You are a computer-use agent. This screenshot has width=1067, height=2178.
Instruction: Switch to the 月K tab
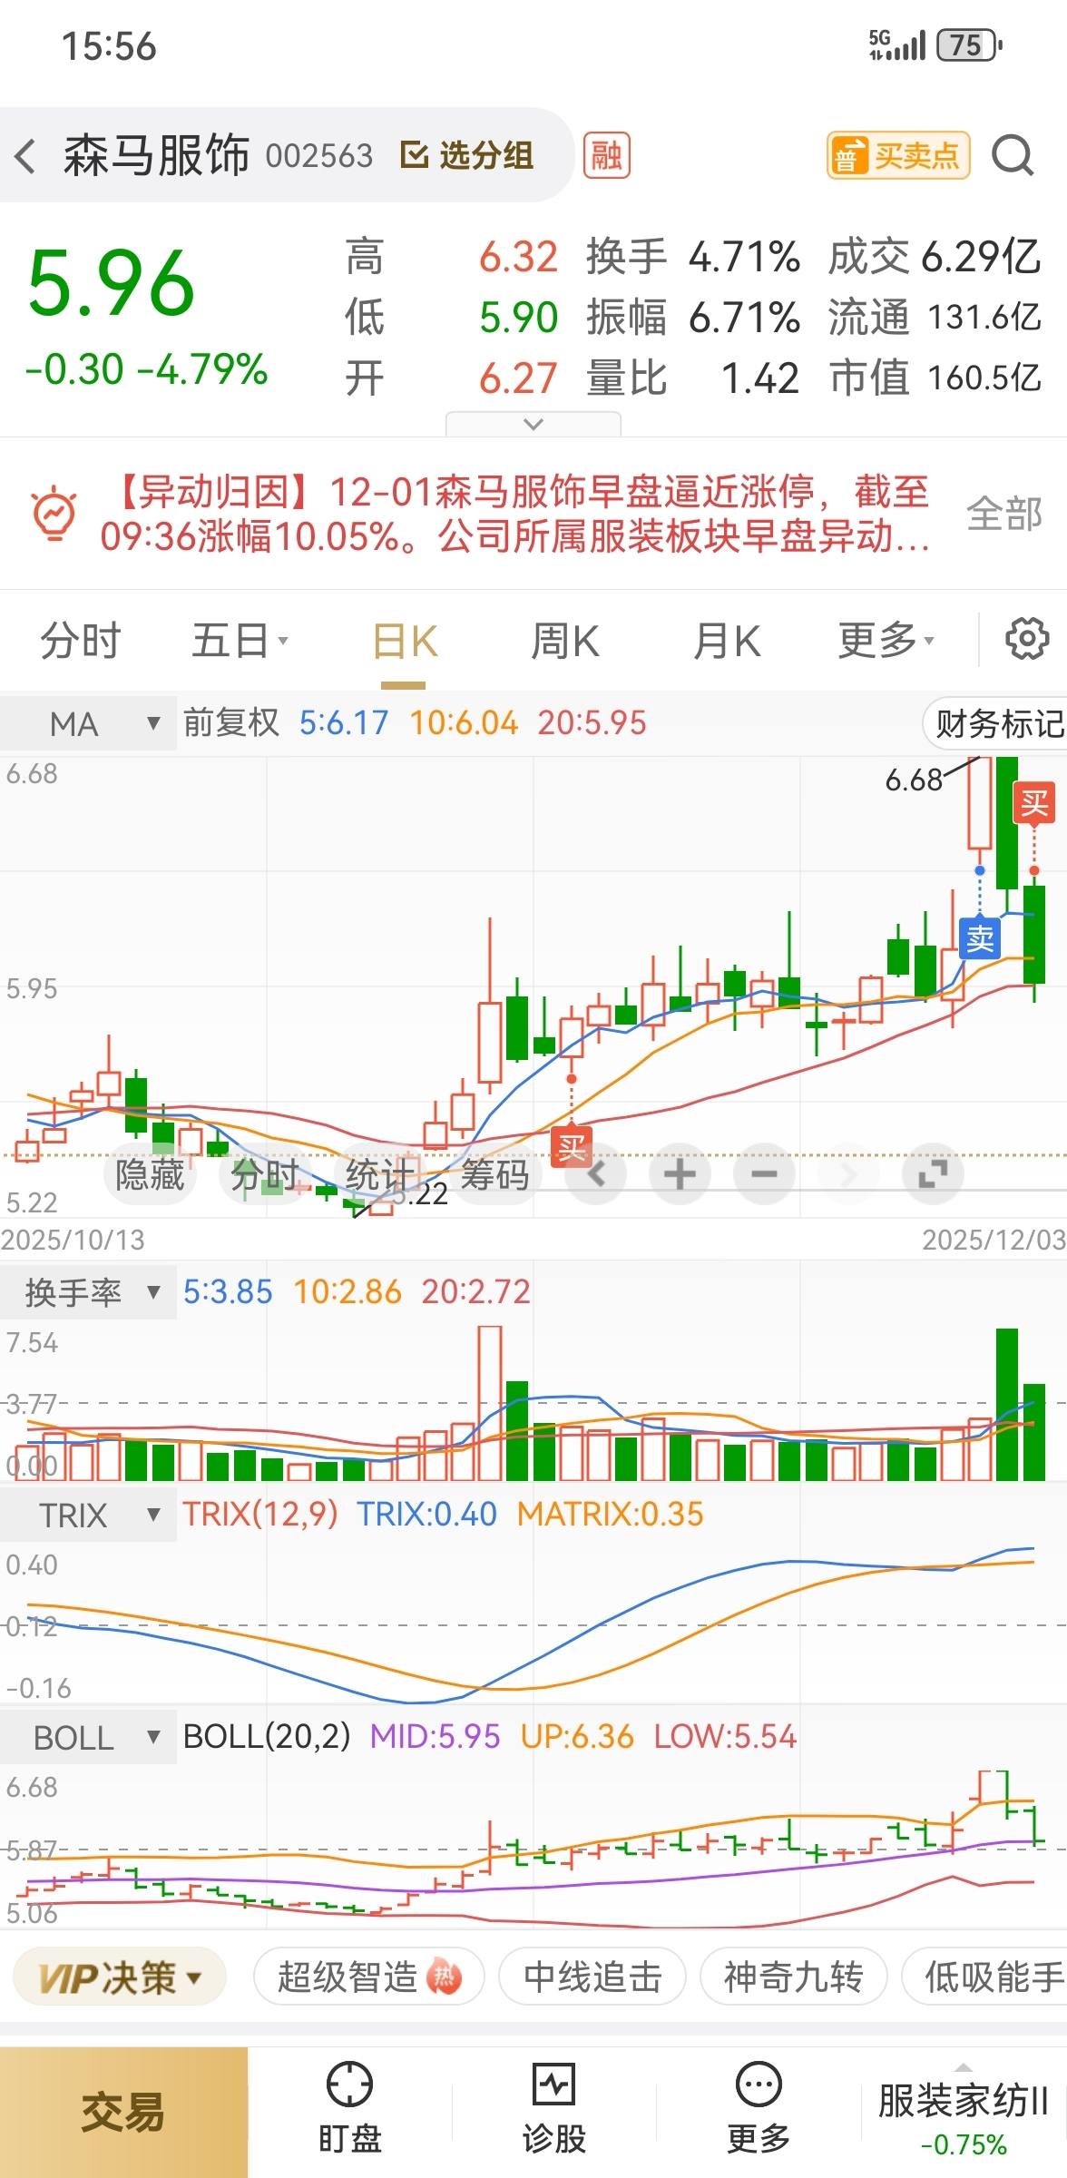pos(726,641)
